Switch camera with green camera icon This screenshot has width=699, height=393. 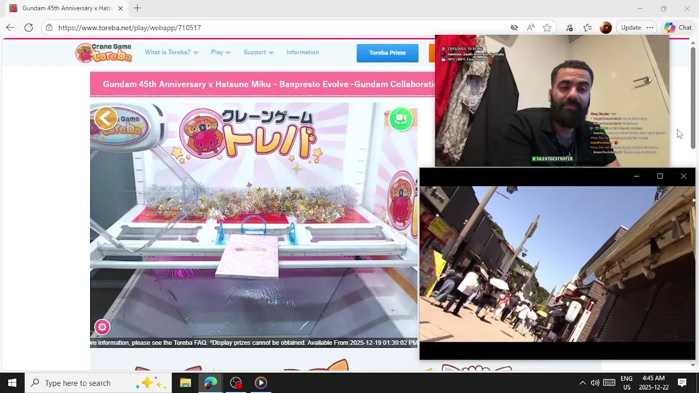coord(401,119)
